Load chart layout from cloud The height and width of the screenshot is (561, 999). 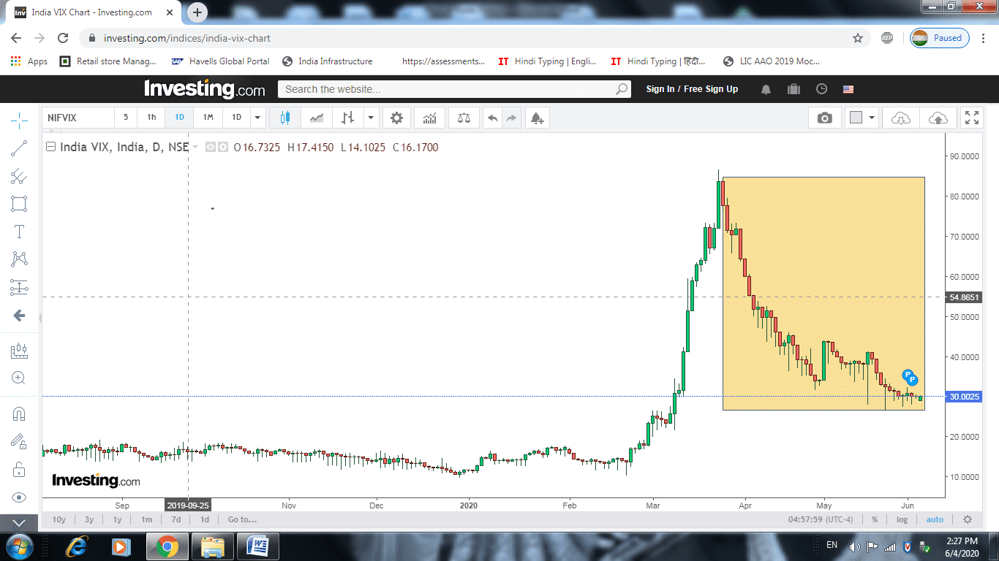point(900,118)
